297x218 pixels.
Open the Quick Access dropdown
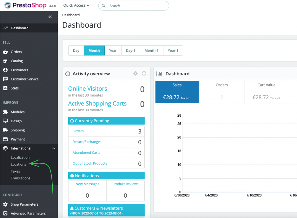pyautogui.click(x=76, y=5)
